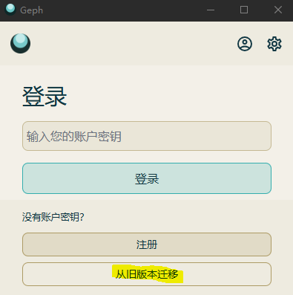Minimize the Geph window
Image resolution: width=293 pixels, height=295 pixels.
tap(211, 10)
